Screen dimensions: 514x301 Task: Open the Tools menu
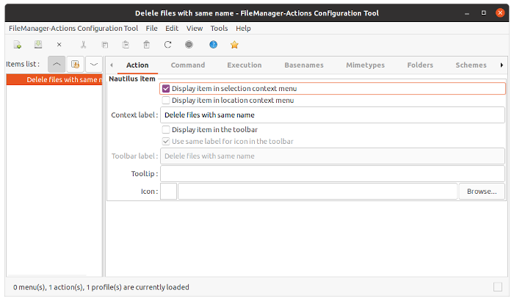click(x=219, y=29)
